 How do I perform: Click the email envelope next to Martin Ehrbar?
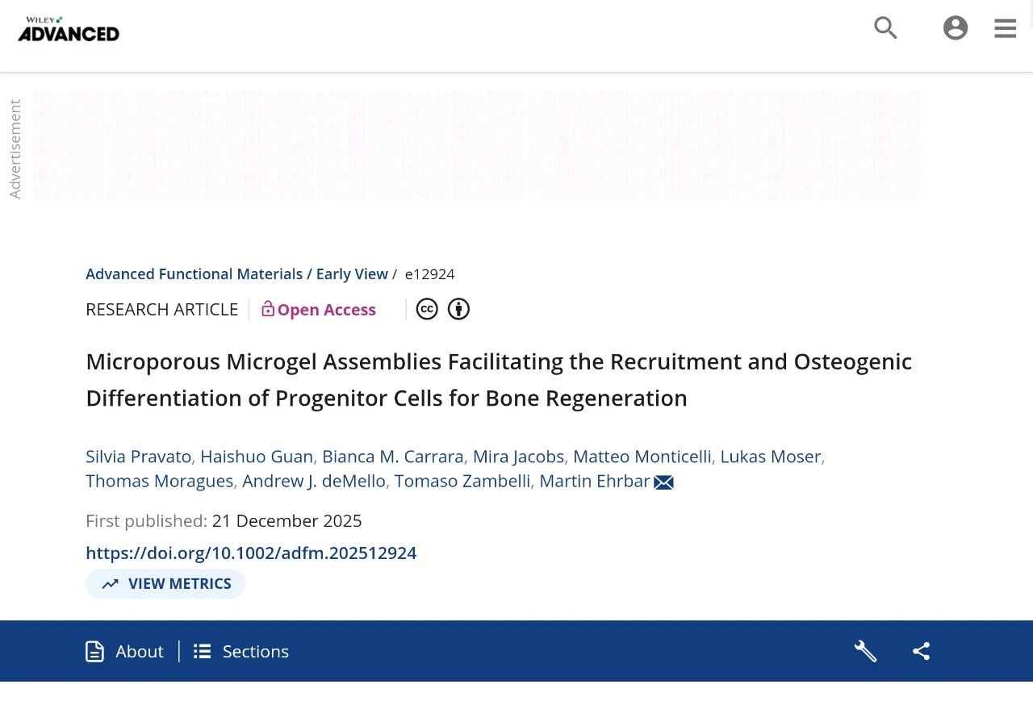[x=663, y=482]
